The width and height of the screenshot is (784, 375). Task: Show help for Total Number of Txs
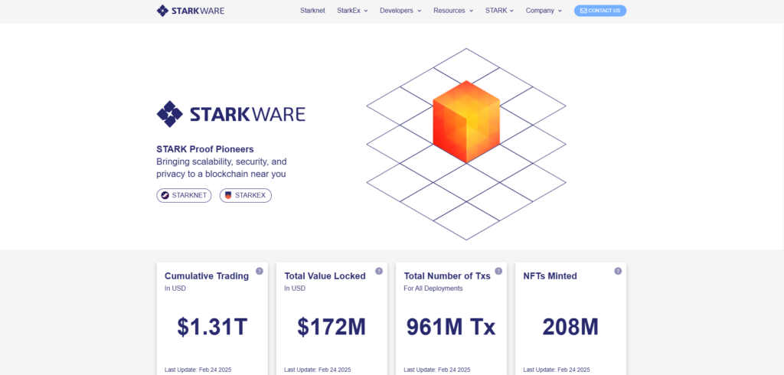click(498, 271)
